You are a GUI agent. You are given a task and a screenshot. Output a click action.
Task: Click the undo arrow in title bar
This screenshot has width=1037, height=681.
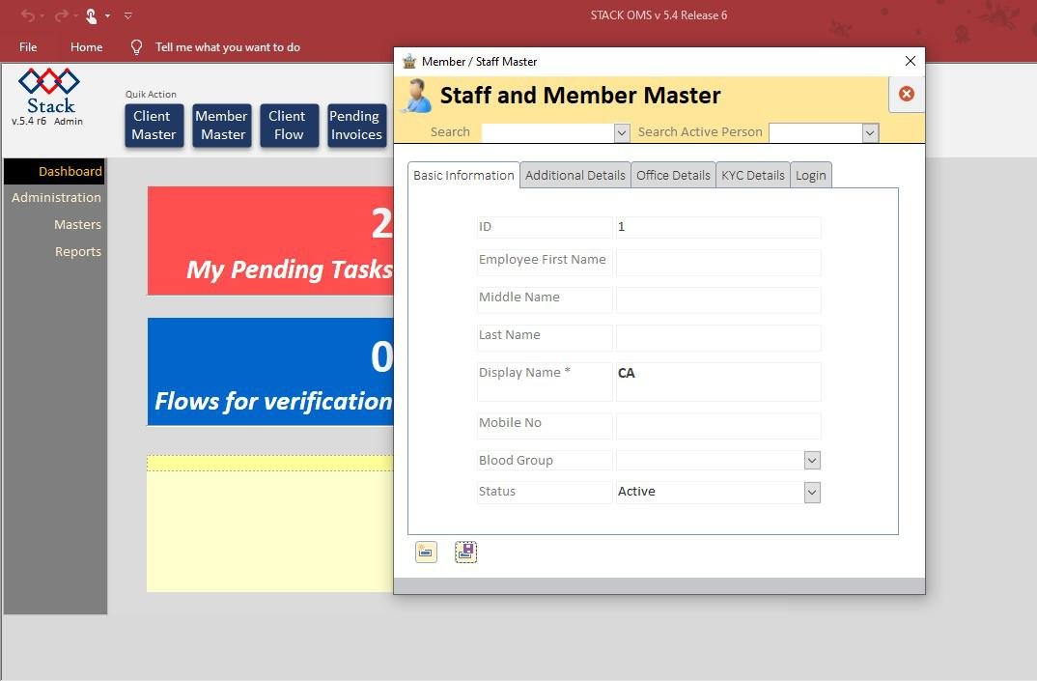[x=28, y=14]
